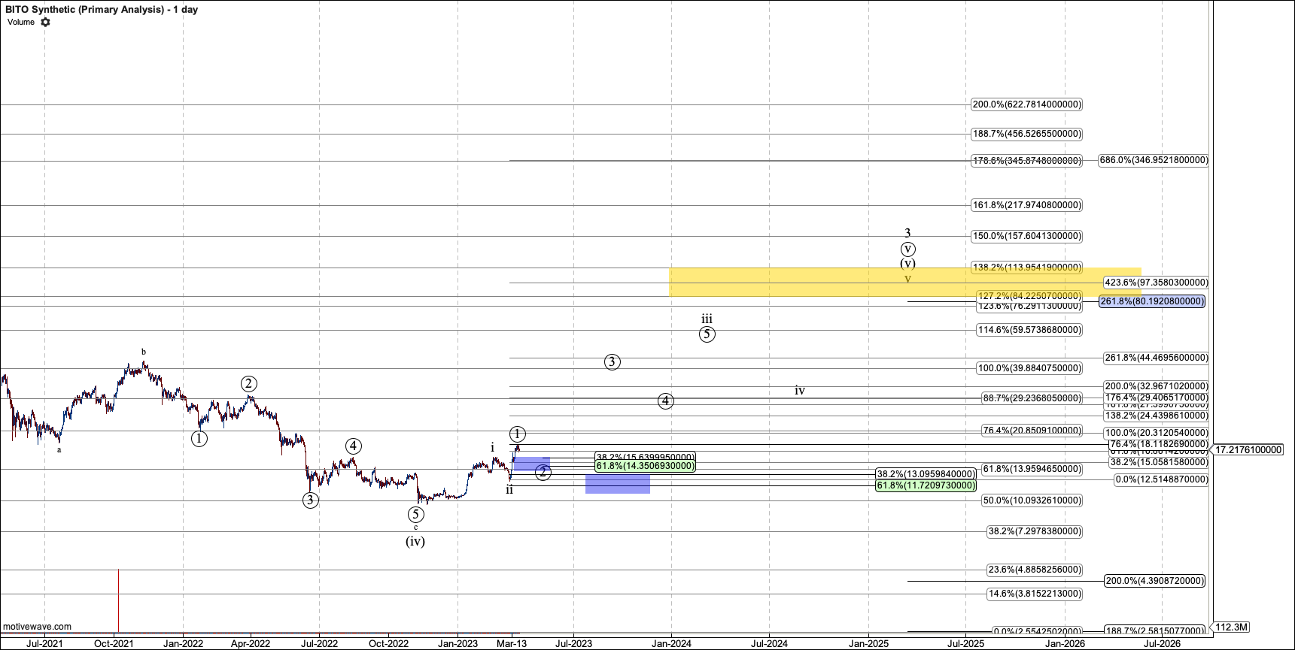1295x650 pixels.
Task: Click the 76.4%(20.8509100000) label
Action: (x=1032, y=431)
